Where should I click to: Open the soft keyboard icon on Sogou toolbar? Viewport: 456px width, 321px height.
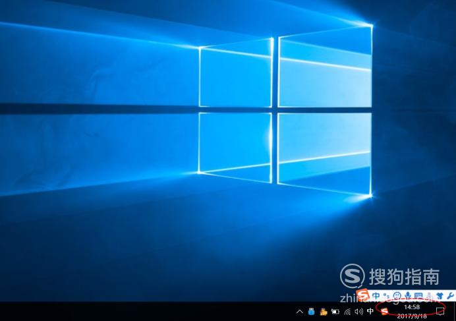tap(418, 296)
